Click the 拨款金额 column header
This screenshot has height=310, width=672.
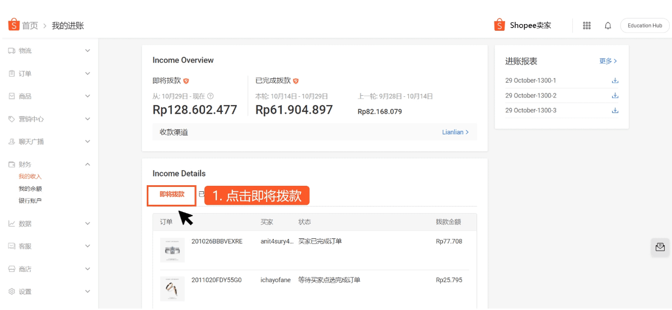pyautogui.click(x=449, y=222)
